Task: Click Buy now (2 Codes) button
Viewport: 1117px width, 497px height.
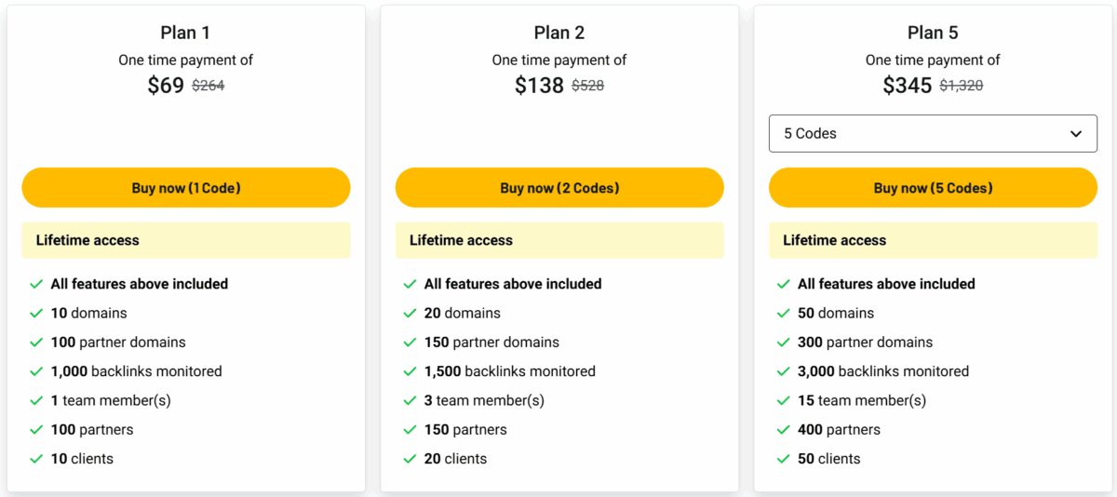Action: (559, 188)
